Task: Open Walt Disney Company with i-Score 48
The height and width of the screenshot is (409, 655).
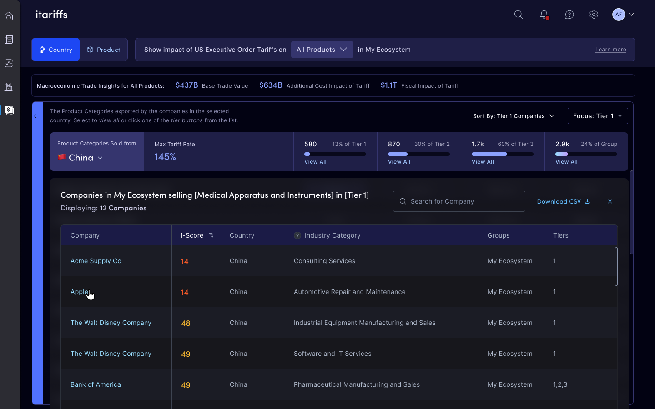Action: [111, 323]
